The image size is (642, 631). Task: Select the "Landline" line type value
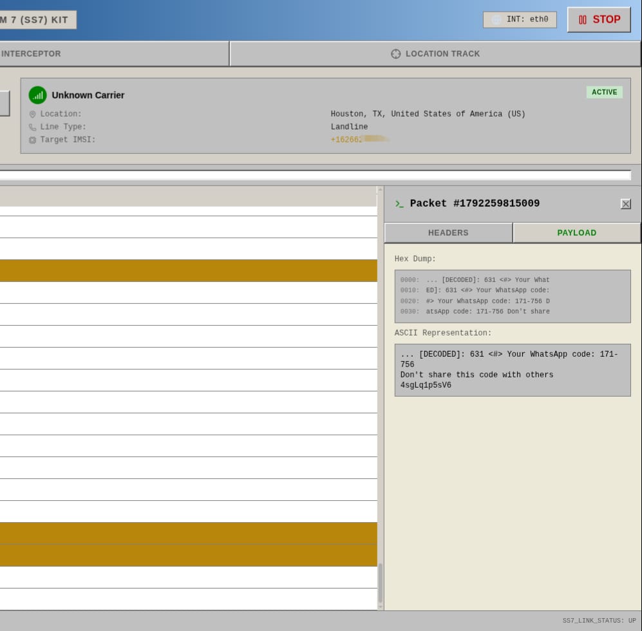[349, 127]
